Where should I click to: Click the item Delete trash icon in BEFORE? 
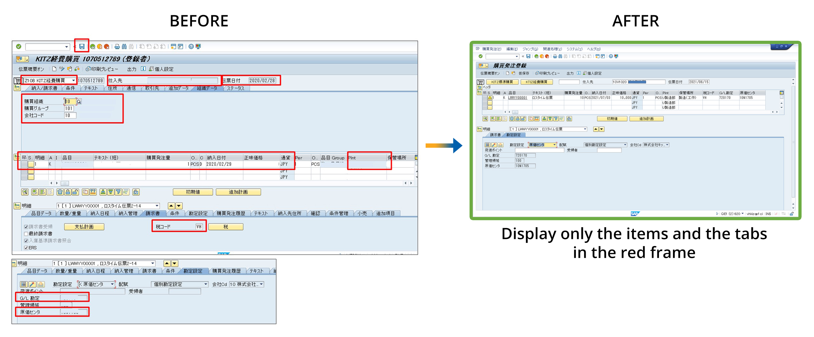60,192
